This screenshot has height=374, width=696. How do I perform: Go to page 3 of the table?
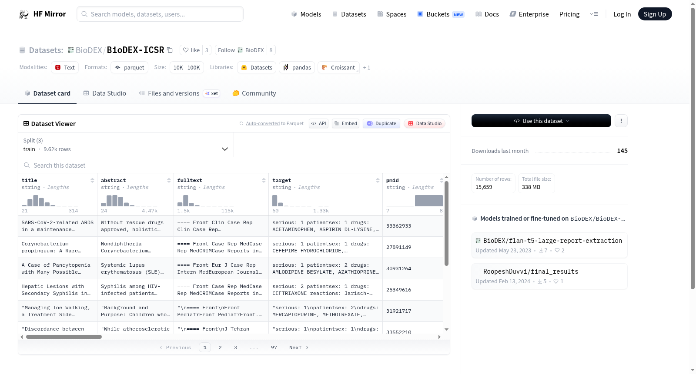pyautogui.click(x=235, y=348)
